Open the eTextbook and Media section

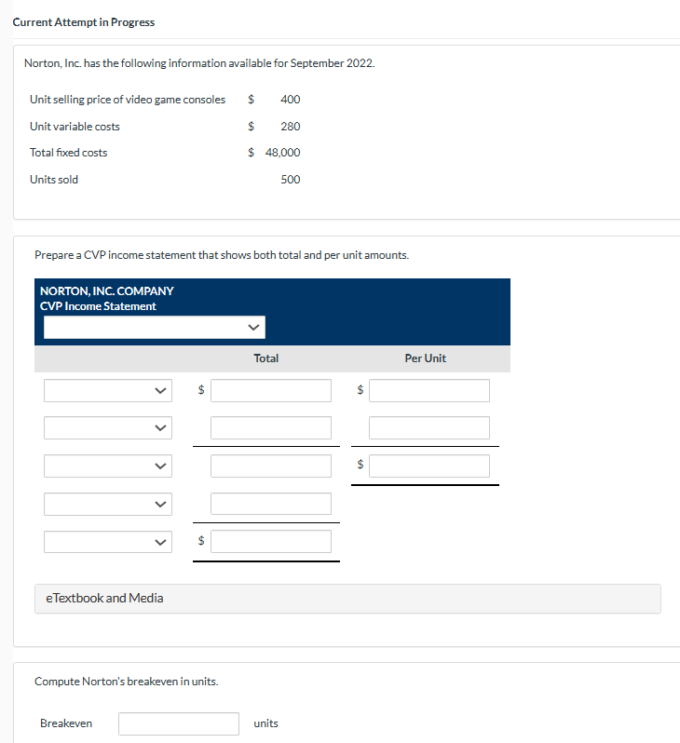pyautogui.click(x=347, y=599)
